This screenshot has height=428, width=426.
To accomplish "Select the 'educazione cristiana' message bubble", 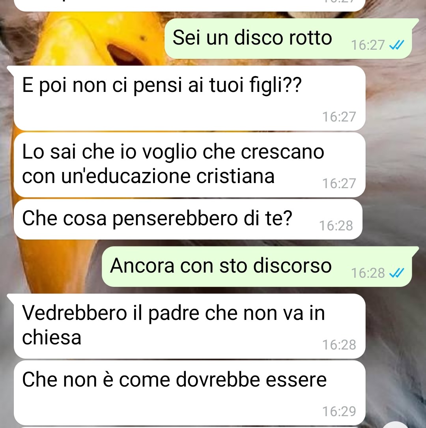I will pos(189,165).
